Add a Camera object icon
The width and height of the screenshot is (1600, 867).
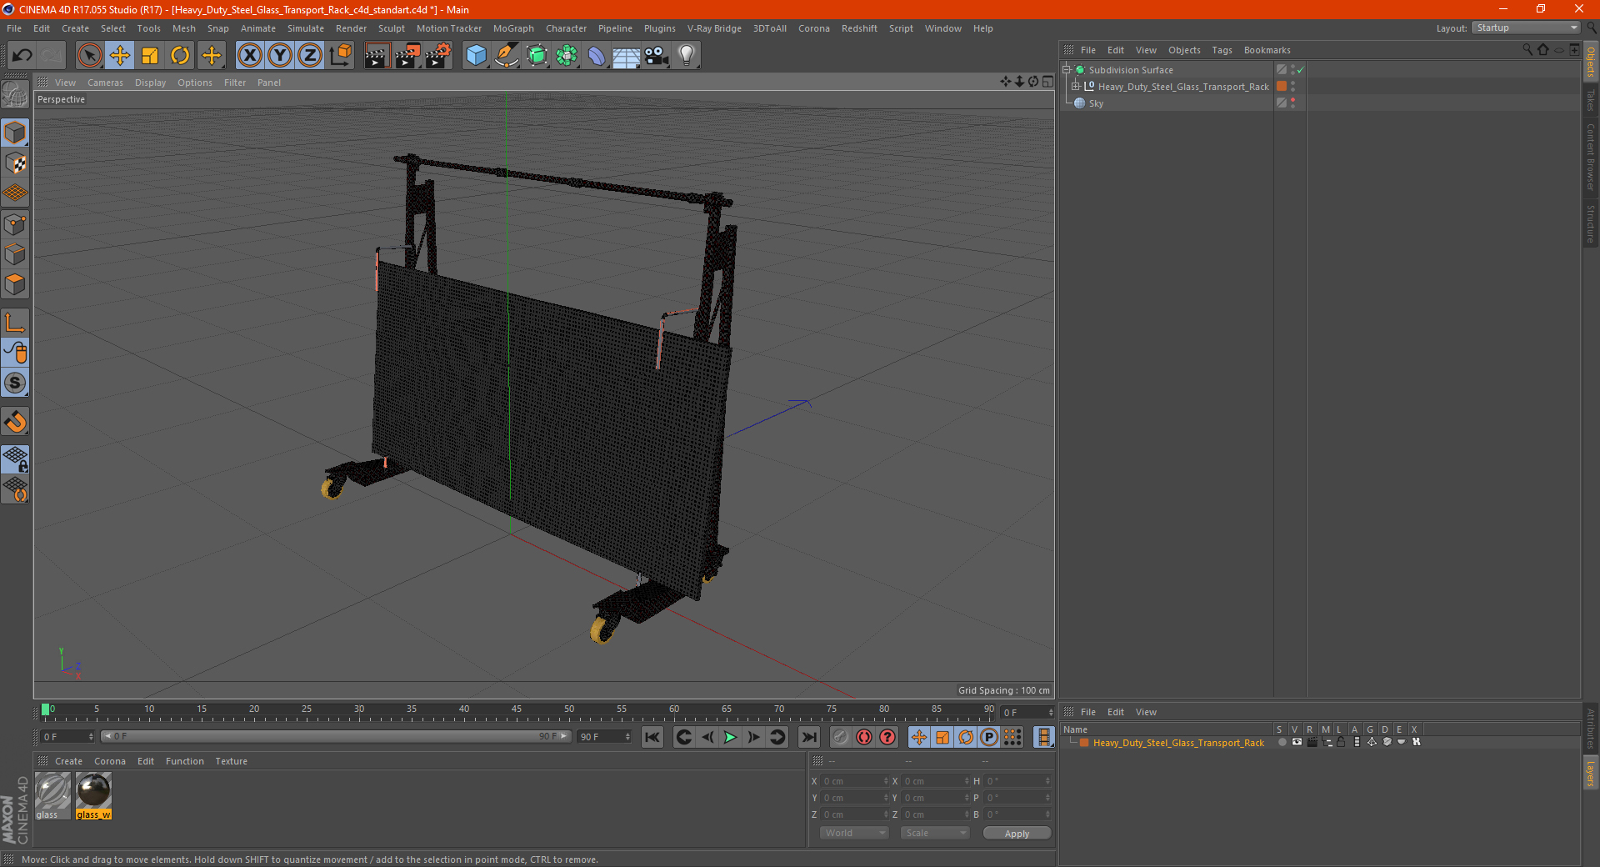(657, 56)
